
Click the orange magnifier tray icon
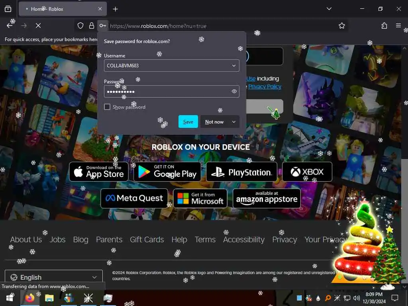tap(328, 298)
